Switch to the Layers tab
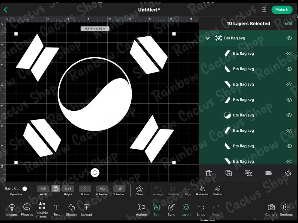298x223 pixels. 186,210
